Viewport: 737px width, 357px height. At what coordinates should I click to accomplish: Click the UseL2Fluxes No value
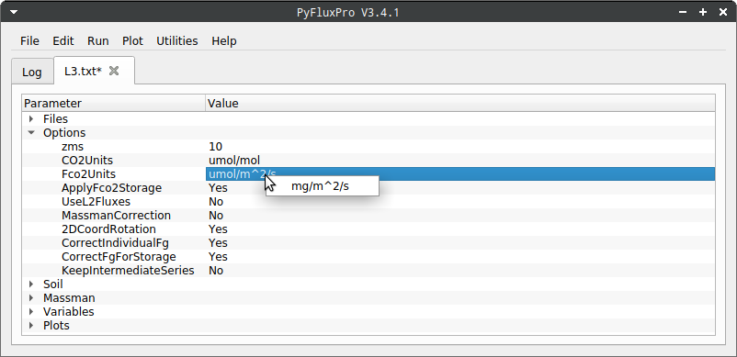click(x=216, y=202)
